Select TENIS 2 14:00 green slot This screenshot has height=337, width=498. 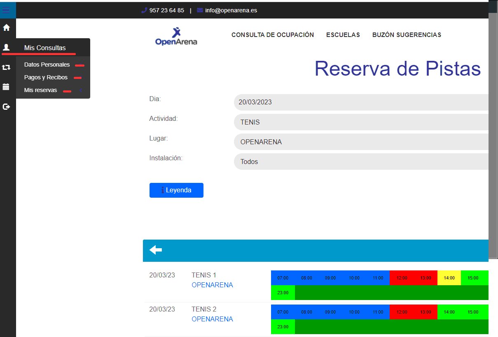(449, 312)
